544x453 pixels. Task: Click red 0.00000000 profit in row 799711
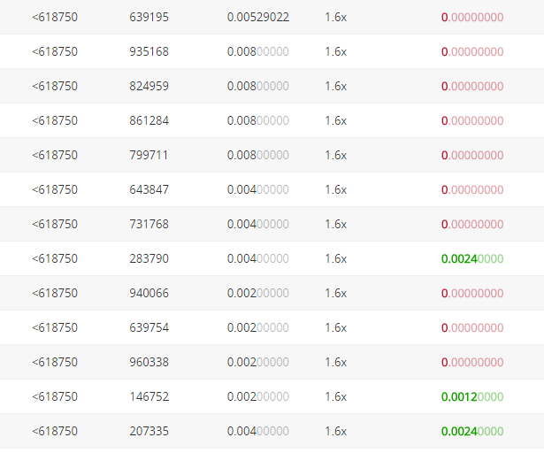click(x=472, y=155)
